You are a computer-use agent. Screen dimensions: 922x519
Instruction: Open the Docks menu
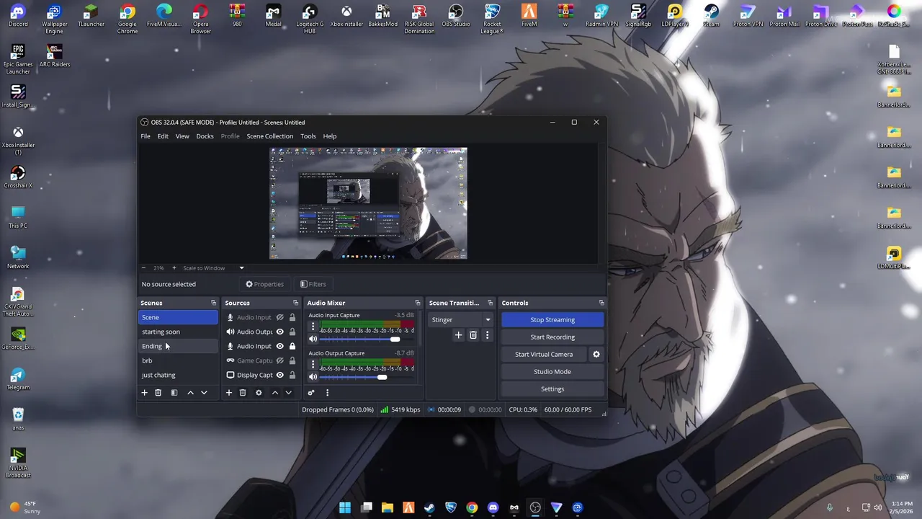coord(205,136)
